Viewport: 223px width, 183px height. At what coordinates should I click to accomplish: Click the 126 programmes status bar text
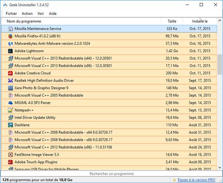pyautogui.click(x=37, y=180)
